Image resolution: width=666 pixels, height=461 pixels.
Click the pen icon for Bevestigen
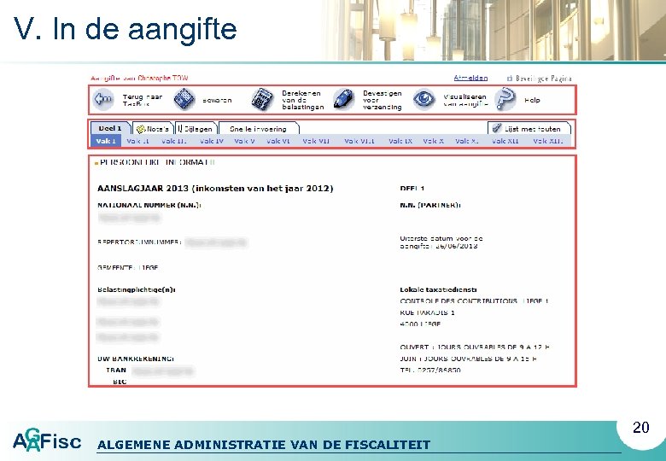pos(343,99)
